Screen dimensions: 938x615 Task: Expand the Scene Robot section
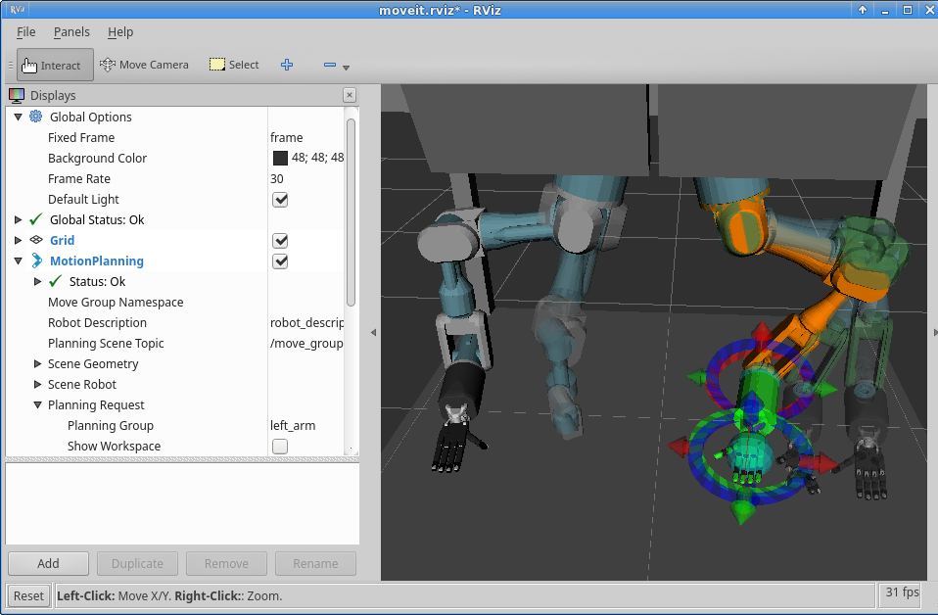click(x=37, y=384)
